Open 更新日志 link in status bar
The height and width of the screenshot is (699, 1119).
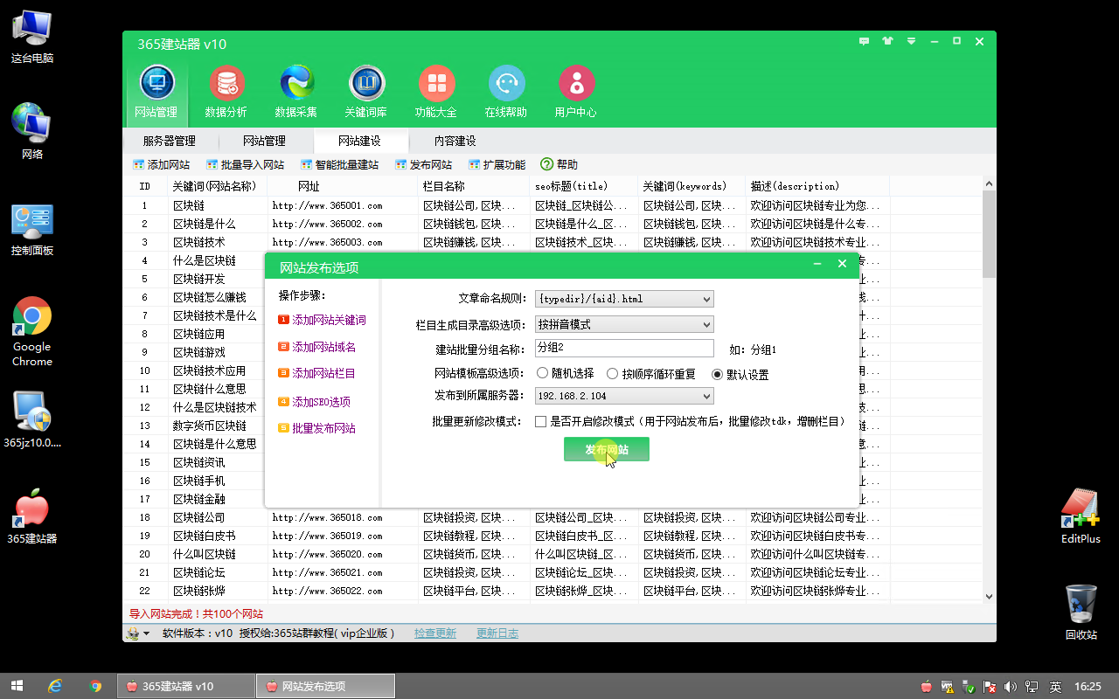click(497, 633)
